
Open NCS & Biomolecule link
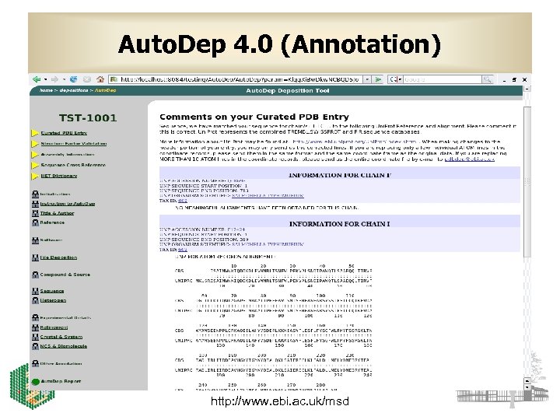tap(64, 346)
